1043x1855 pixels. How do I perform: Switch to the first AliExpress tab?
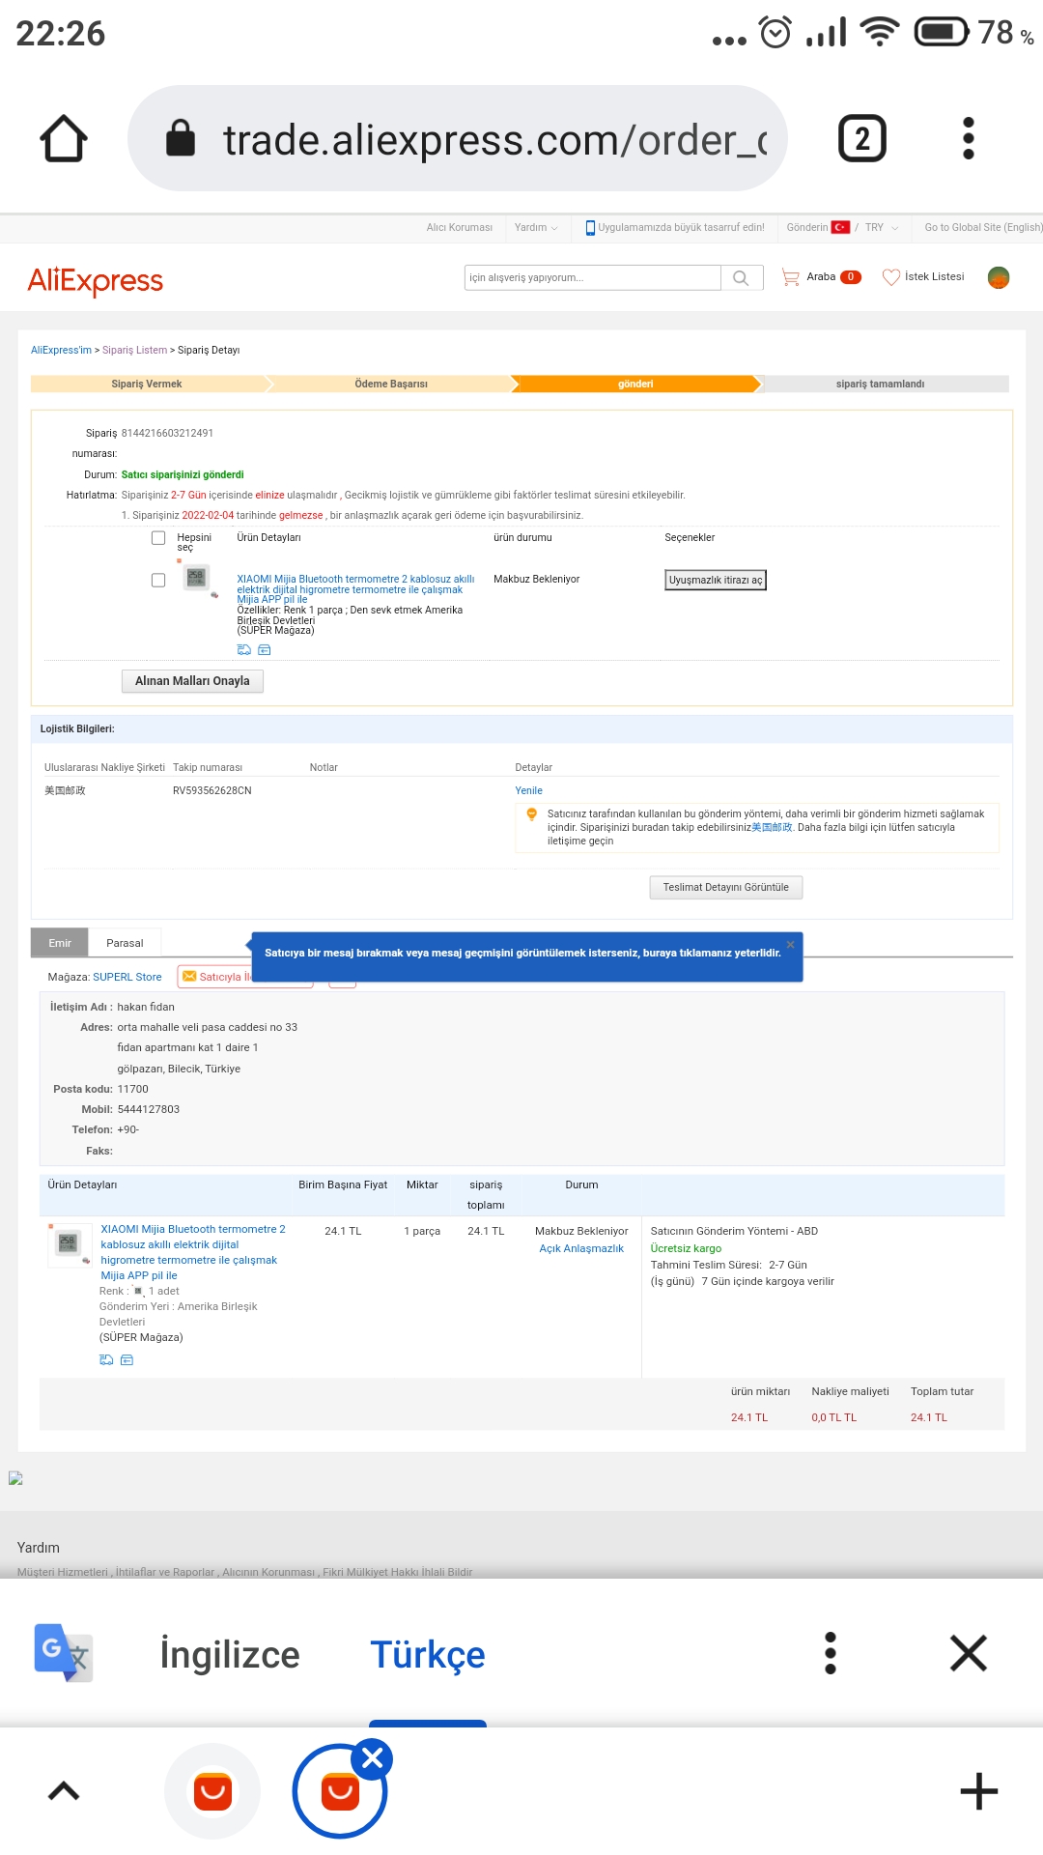[x=212, y=1791]
